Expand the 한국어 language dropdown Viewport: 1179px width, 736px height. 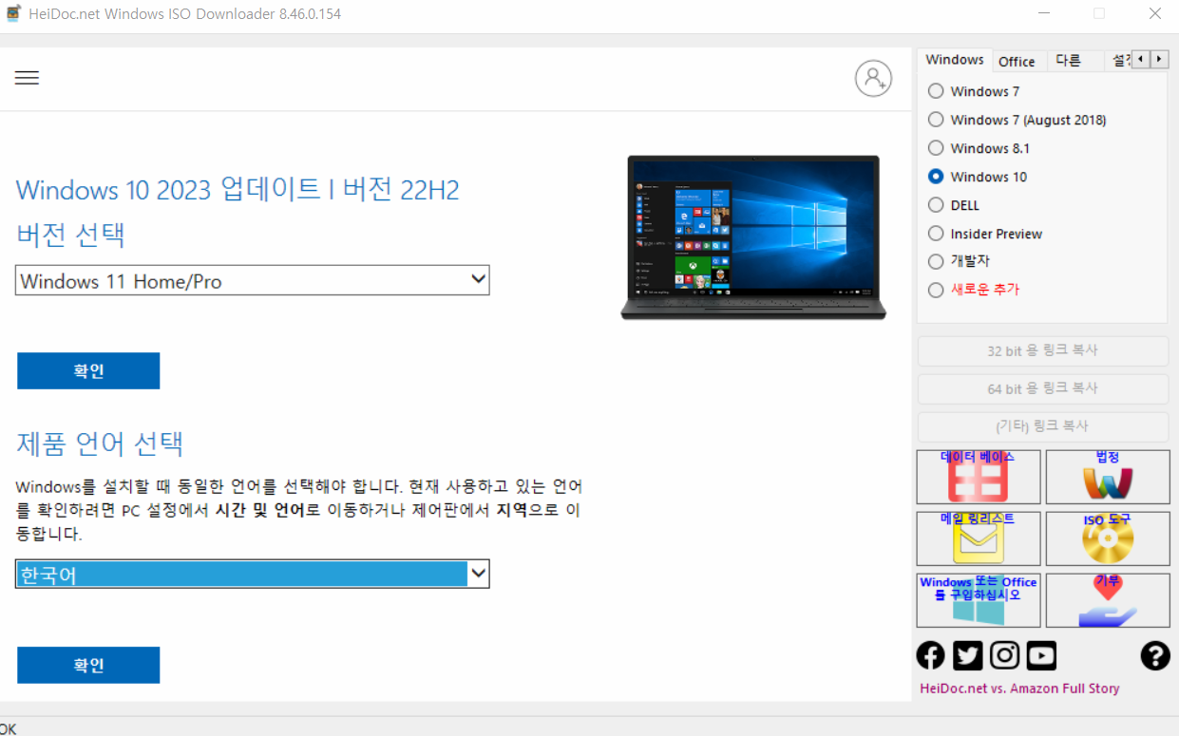point(253,574)
